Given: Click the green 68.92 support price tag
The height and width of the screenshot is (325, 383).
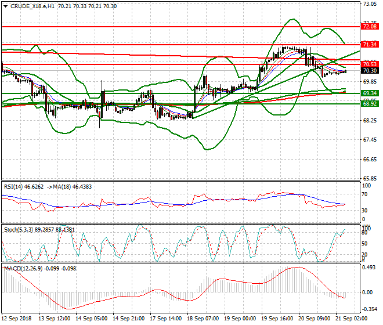Looking at the screenshot, I should (x=370, y=103).
